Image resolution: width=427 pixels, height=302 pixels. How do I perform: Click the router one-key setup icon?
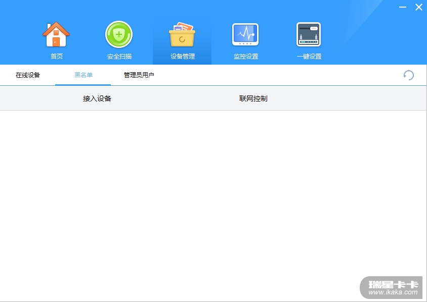tap(309, 34)
